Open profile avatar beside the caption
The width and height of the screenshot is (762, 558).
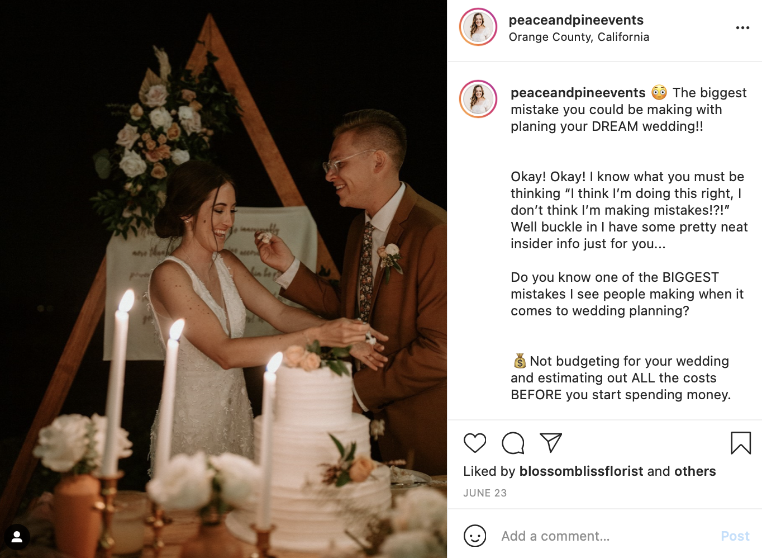[478, 99]
